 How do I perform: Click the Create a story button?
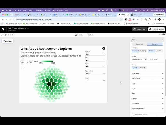[x=140, y=29]
